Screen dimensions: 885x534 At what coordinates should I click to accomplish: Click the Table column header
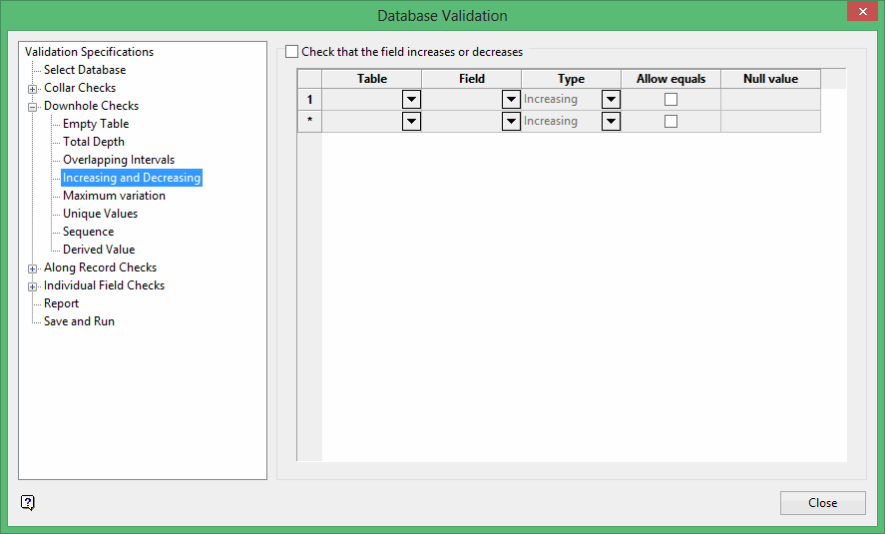(372, 79)
